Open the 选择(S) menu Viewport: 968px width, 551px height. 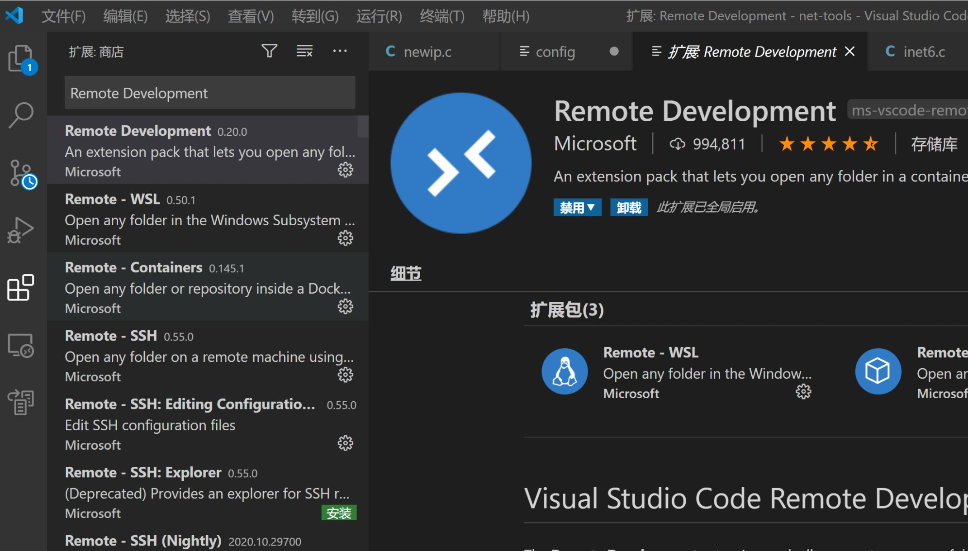point(188,16)
